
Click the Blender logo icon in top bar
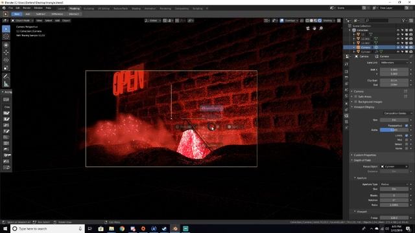[4, 8]
